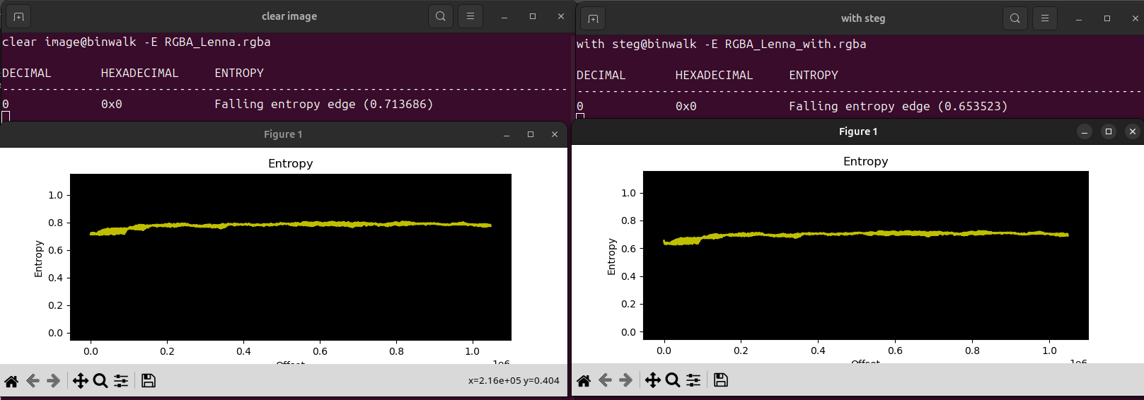Click 0x0 value in with steg terminal
This screenshot has width=1144, height=400.
[x=686, y=107]
